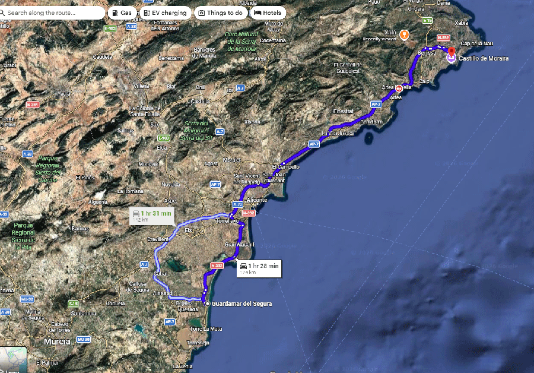The width and height of the screenshot is (534, 373).
Task: Click the AP-7 road shield near Benidorm
Action: pos(376,105)
